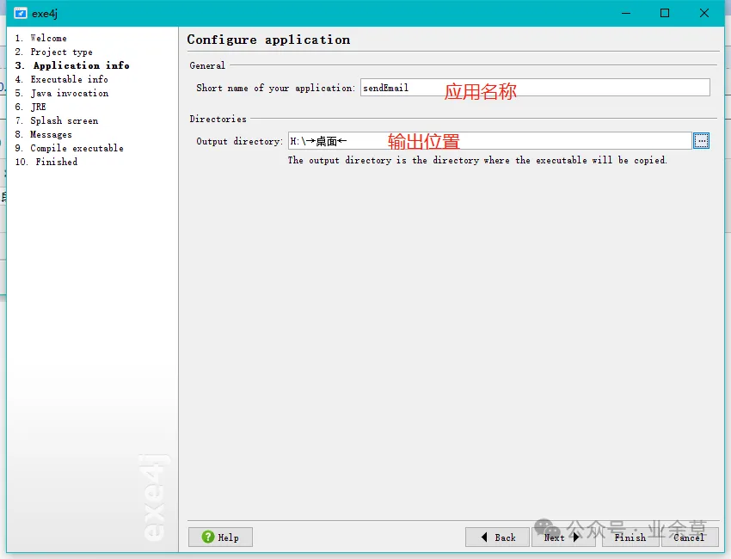This screenshot has width=731, height=559.
Task: Click the 'Configure application' heading
Action: point(268,40)
